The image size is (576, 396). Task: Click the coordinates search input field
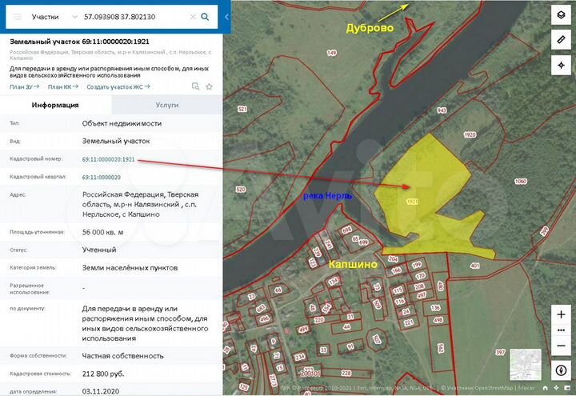tap(132, 16)
